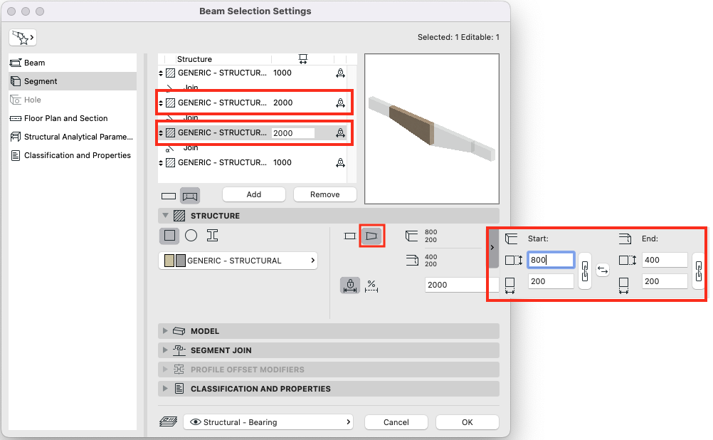Click the End height icon
Image resolution: width=713 pixels, height=440 pixels.
coord(628,261)
